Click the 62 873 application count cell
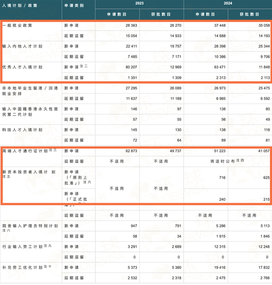The image size is (272, 285). [131, 151]
